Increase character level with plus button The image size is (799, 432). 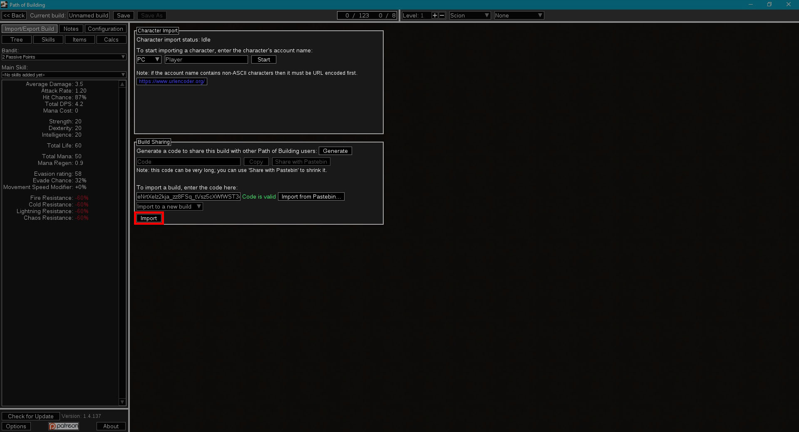click(435, 15)
